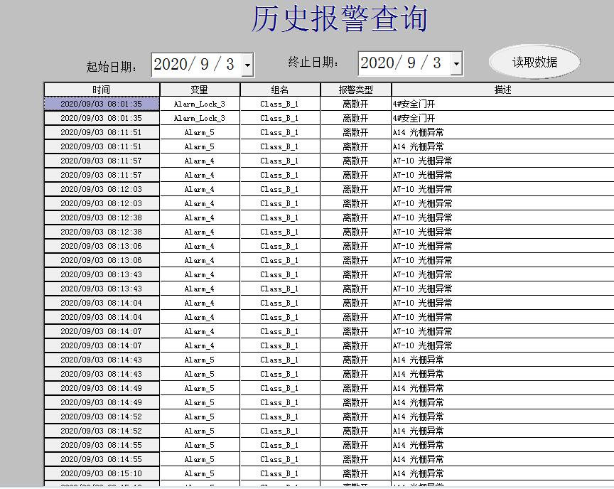Click the year 2020 in start date field
The height and width of the screenshot is (489, 614).
tap(170, 64)
